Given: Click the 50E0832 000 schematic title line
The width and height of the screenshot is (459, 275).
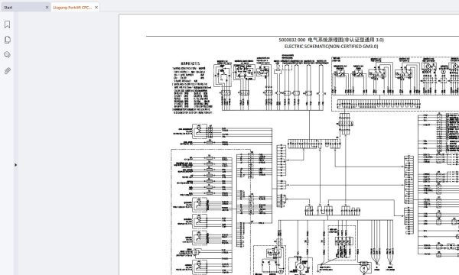Looking at the screenshot, I should coord(331,40).
